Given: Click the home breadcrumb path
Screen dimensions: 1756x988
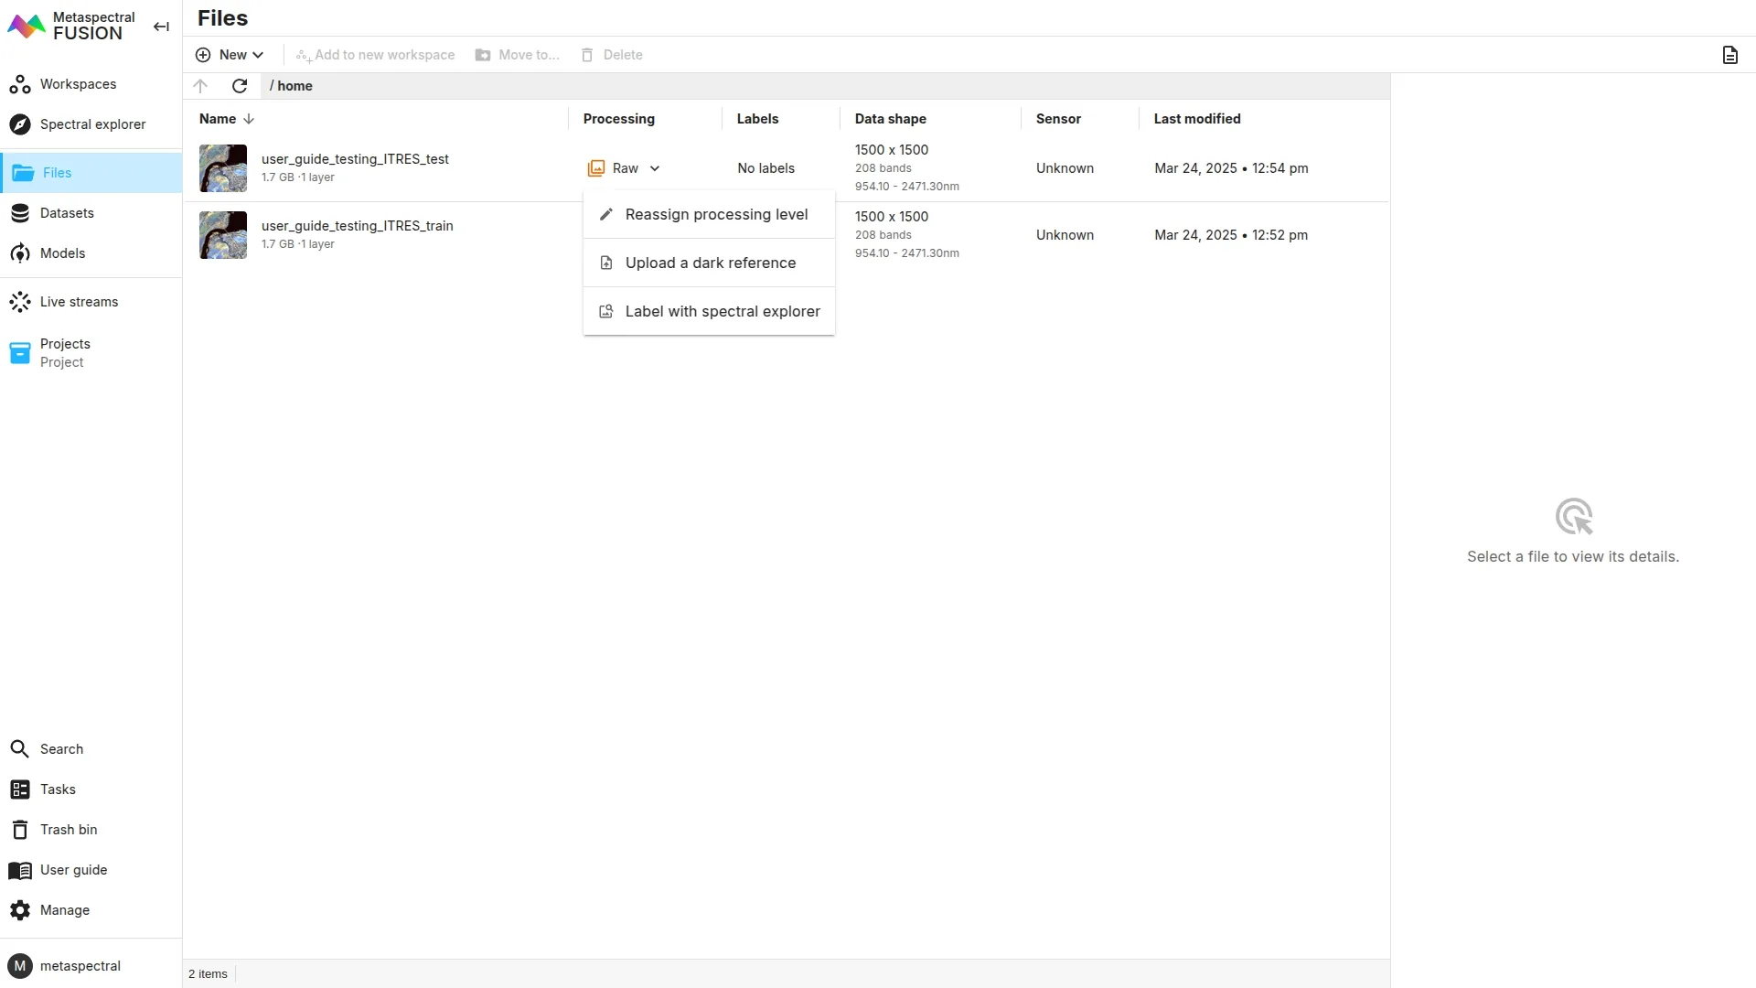Looking at the screenshot, I should pyautogui.click(x=294, y=86).
